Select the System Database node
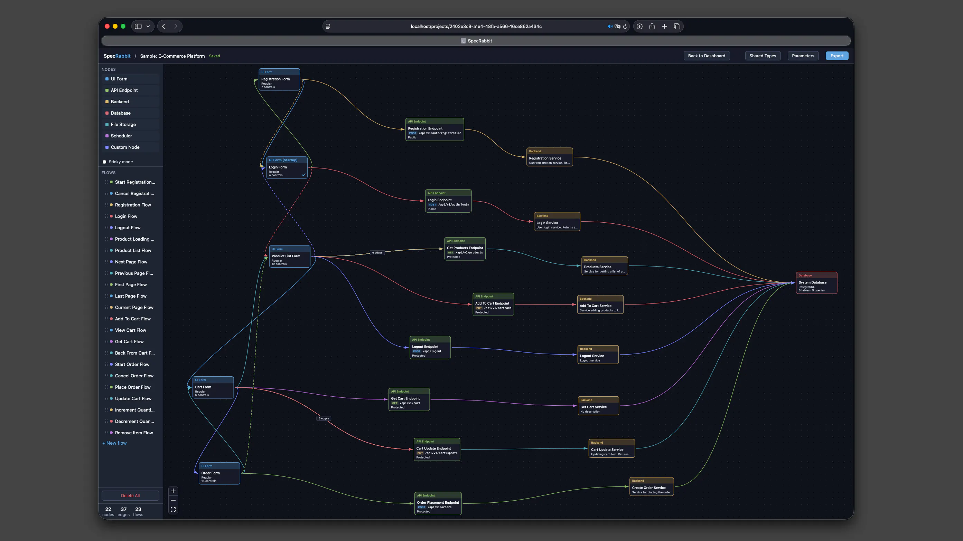Image resolution: width=963 pixels, height=541 pixels. [x=816, y=283]
